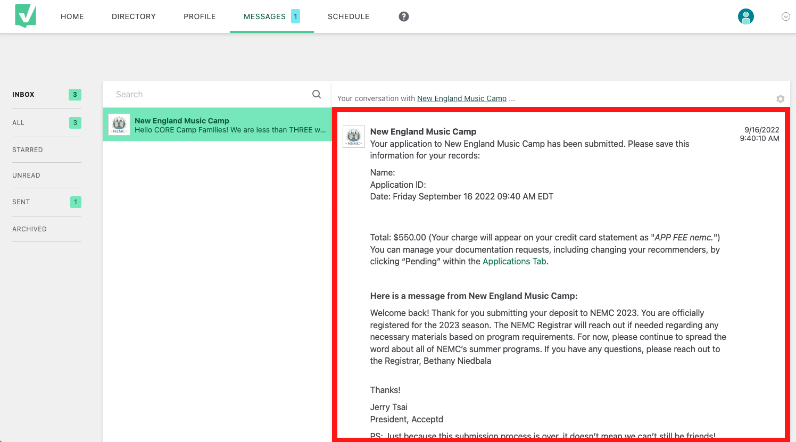796x442 pixels.
Task: Click the "Date: Friday September 16" line
Action: point(462,197)
